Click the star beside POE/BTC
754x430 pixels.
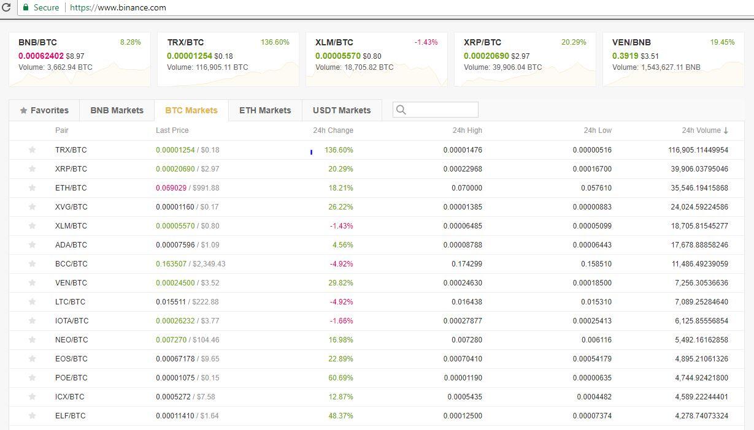[32, 377]
